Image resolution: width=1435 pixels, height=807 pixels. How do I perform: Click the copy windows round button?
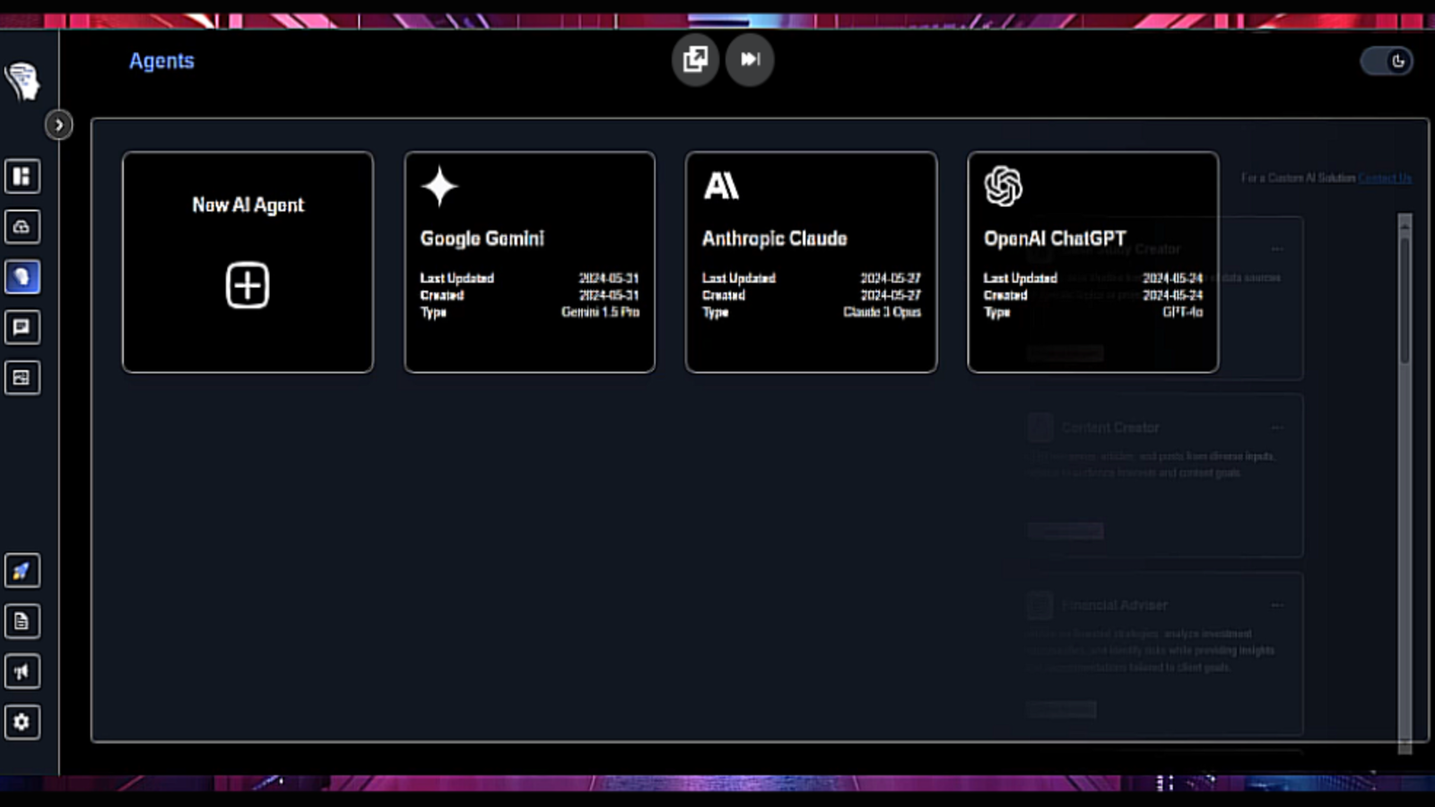click(x=695, y=59)
